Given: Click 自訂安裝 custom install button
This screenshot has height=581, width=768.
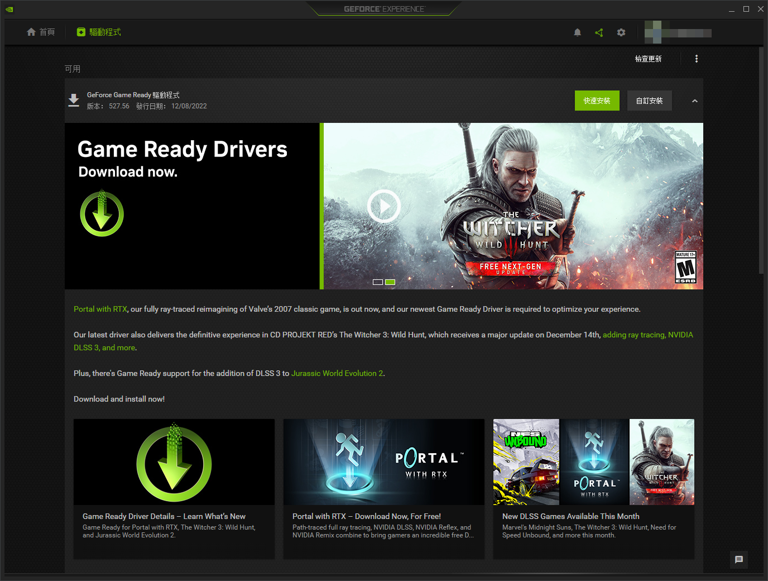Looking at the screenshot, I should coord(650,101).
